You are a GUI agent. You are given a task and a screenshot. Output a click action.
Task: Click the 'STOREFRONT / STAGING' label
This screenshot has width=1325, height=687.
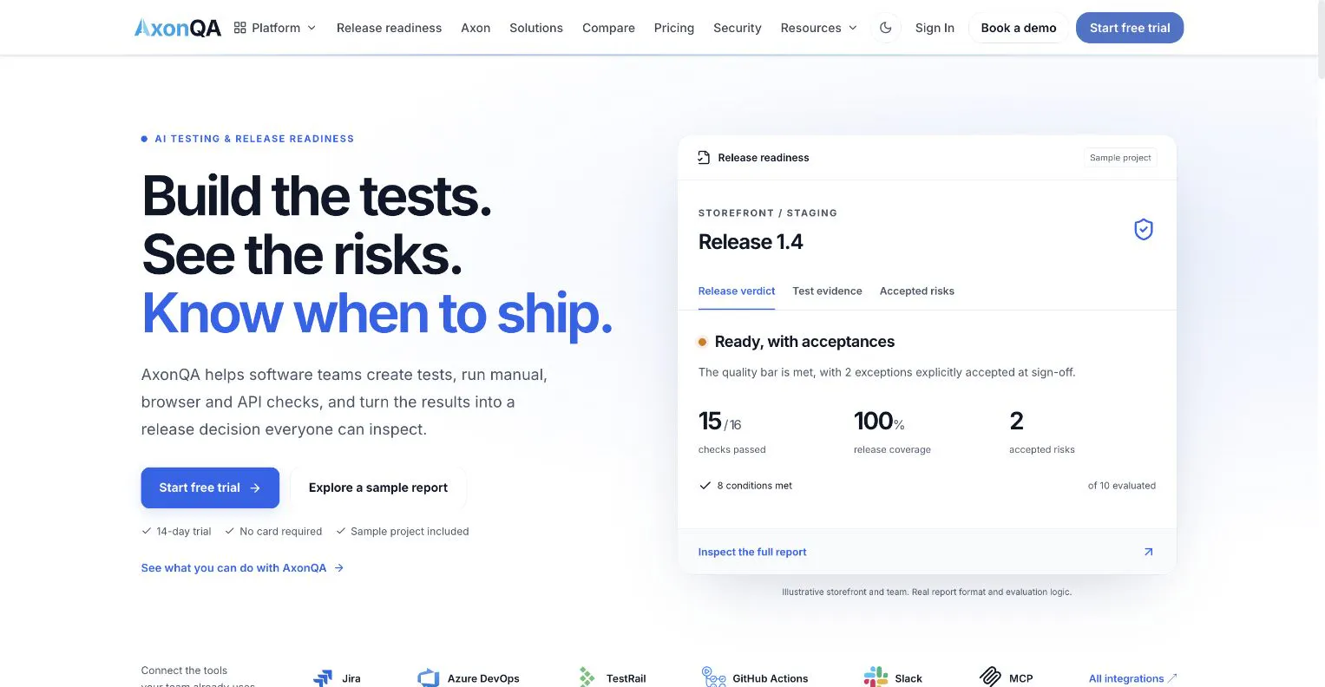coord(768,213)
